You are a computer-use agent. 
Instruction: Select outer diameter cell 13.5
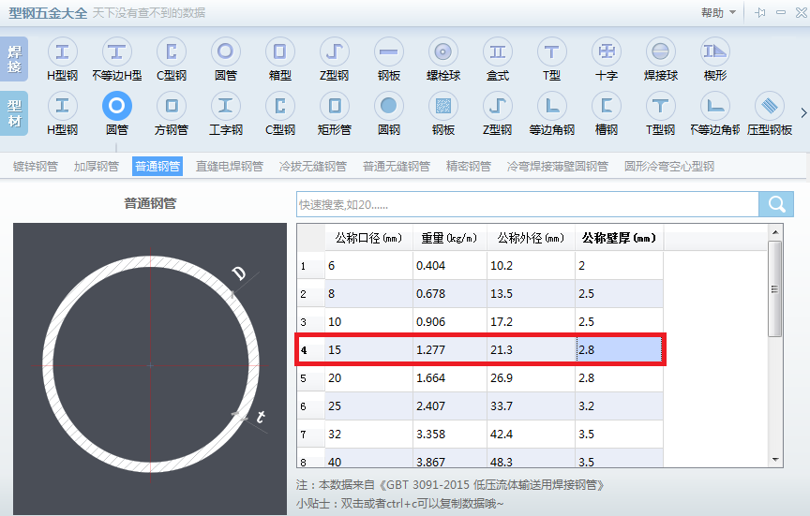531,294
